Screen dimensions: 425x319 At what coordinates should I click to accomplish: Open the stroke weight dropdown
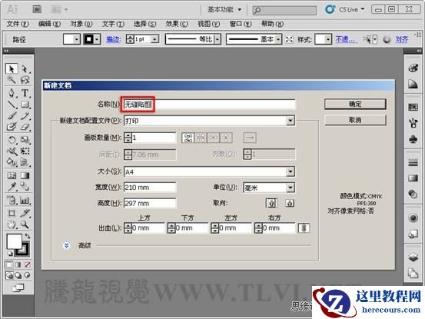pyautogui.click(x=154, y=39)
